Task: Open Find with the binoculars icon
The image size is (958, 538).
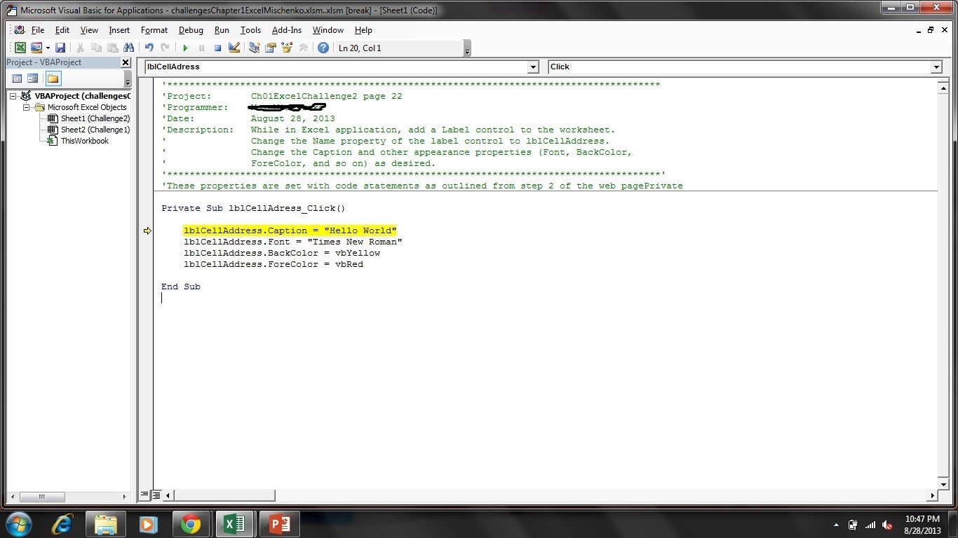Action: pos(128,48)
